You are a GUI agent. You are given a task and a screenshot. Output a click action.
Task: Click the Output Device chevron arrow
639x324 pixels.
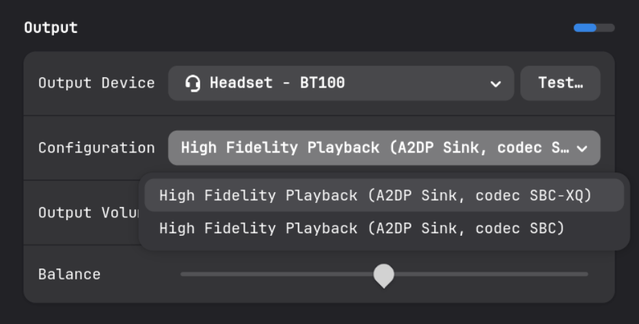[x=495, y=84]
